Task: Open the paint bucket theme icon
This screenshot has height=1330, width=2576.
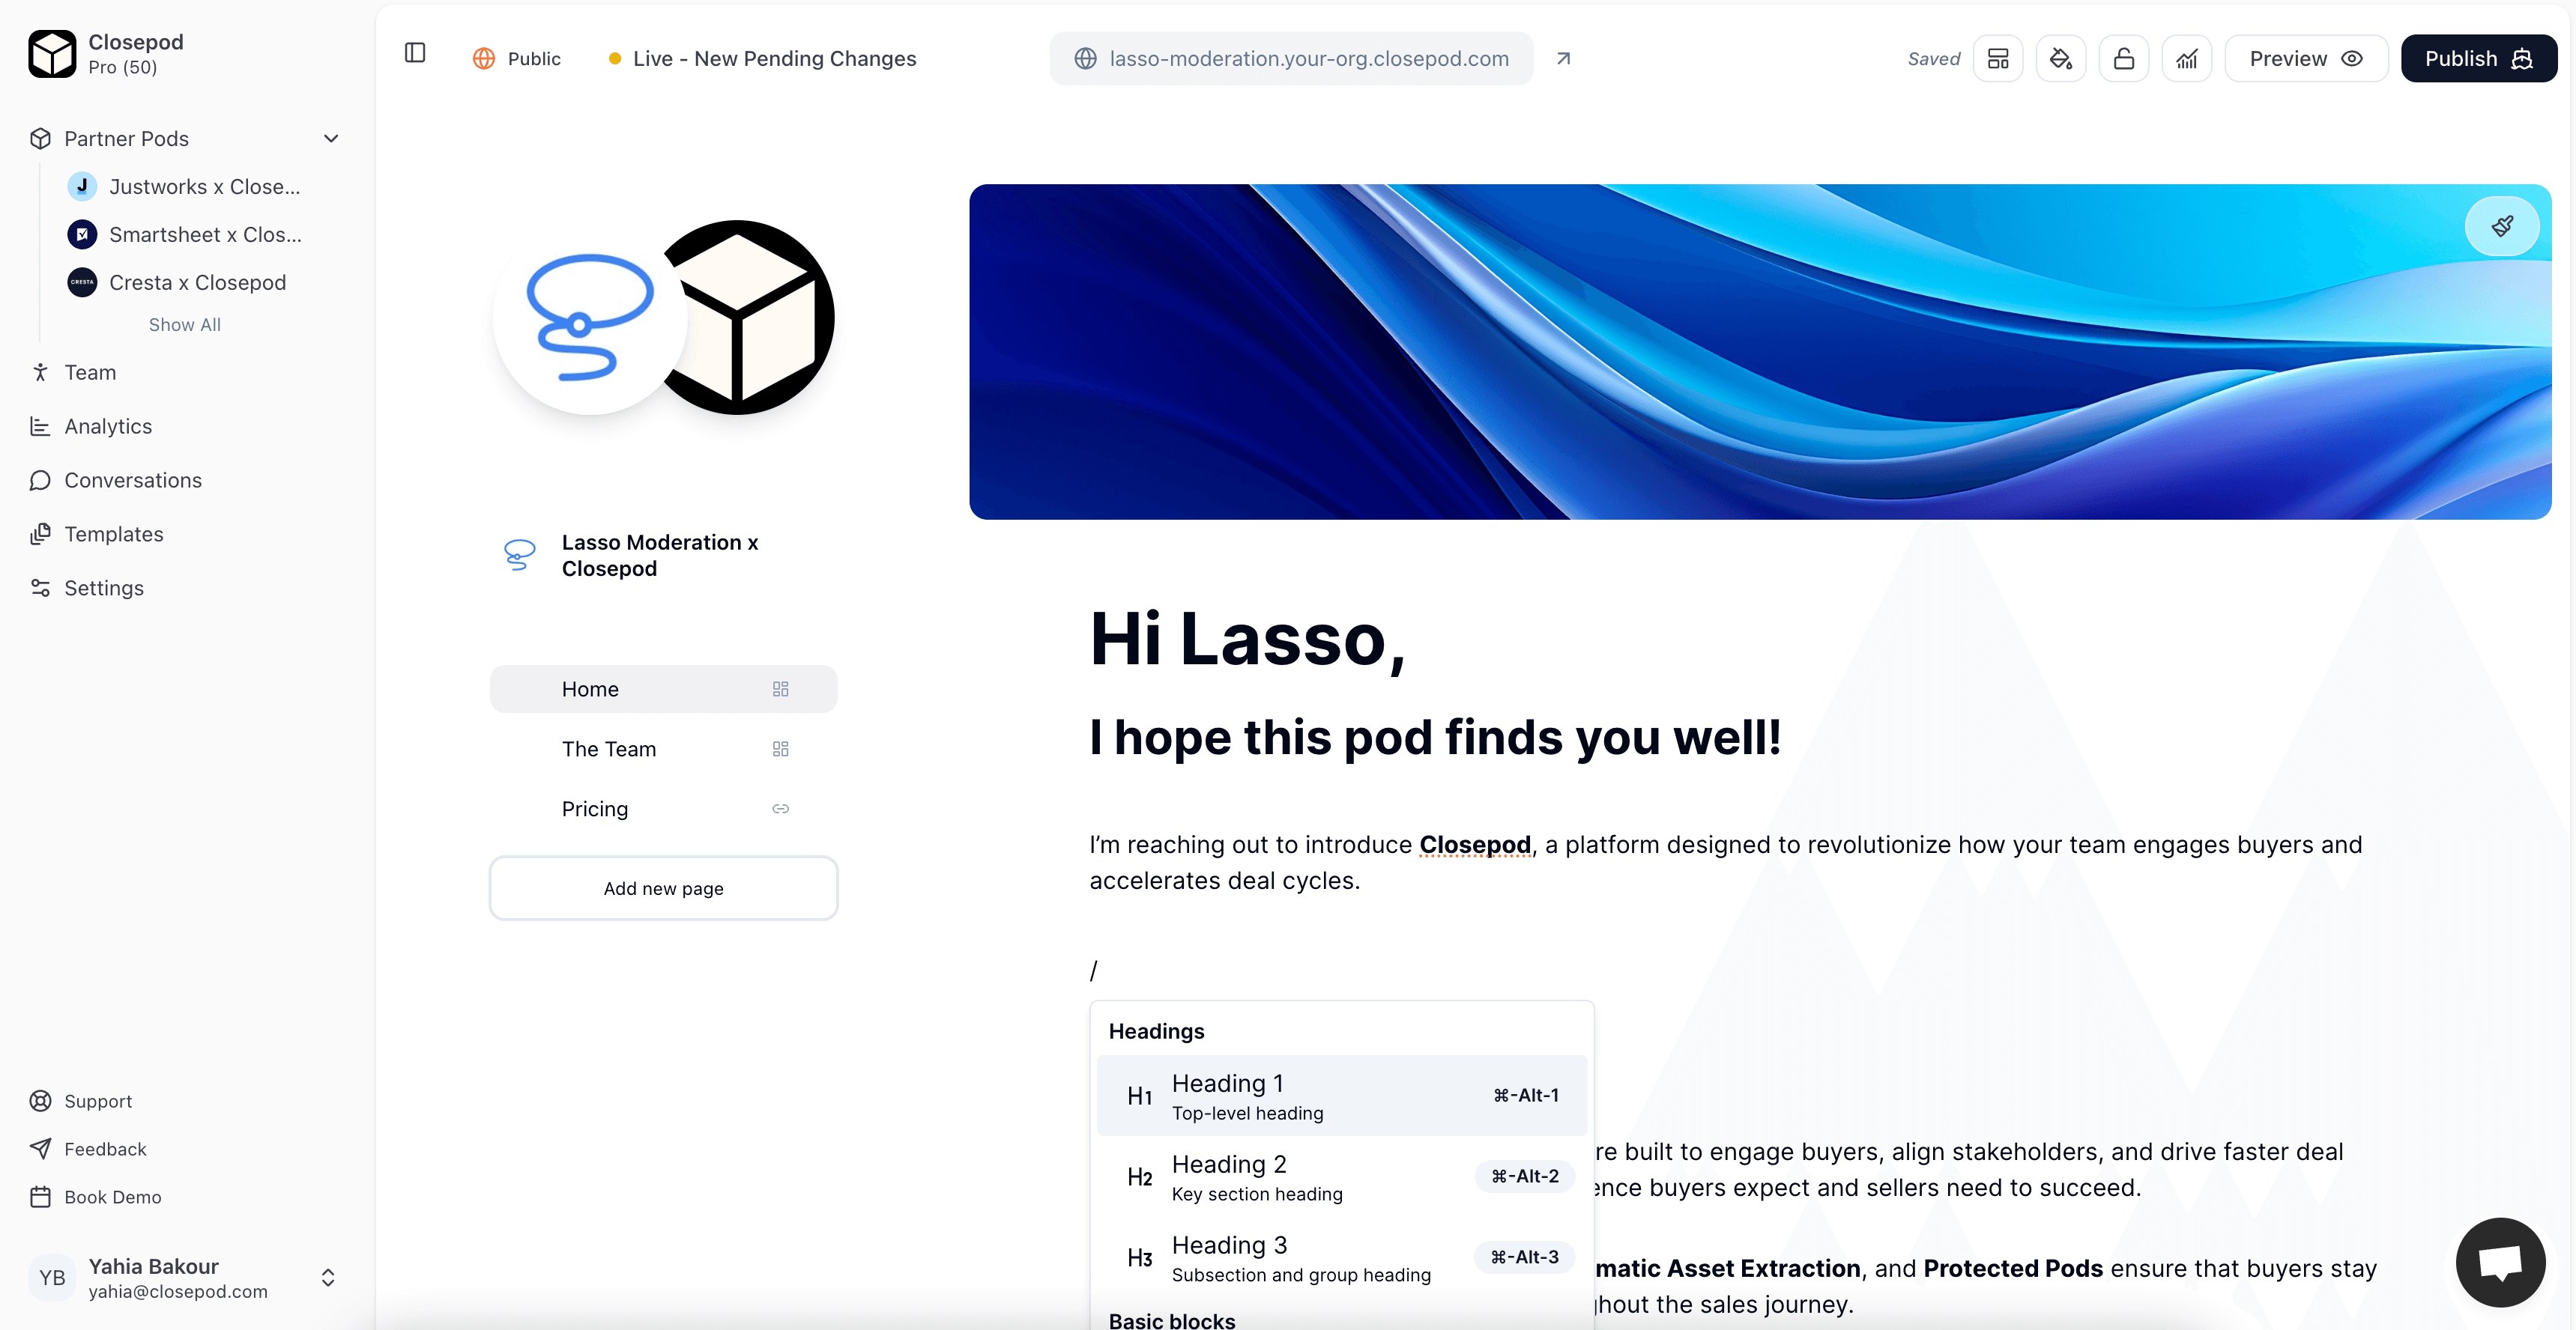Action: [x=2060, y=59]
